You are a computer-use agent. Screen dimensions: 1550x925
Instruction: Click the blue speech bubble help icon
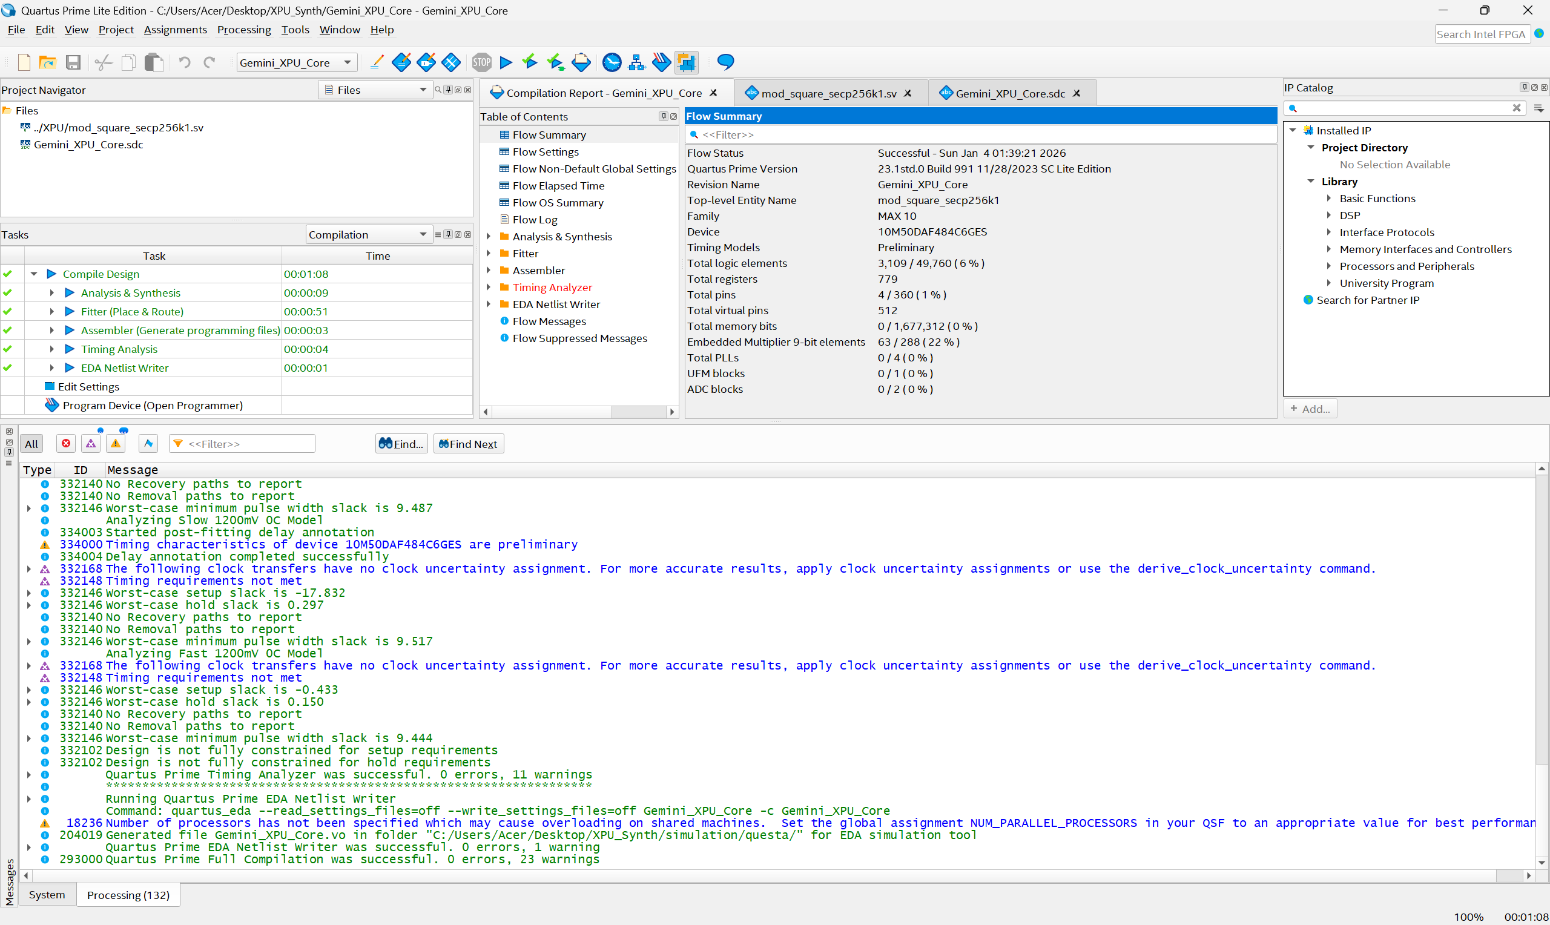(725, 62)
